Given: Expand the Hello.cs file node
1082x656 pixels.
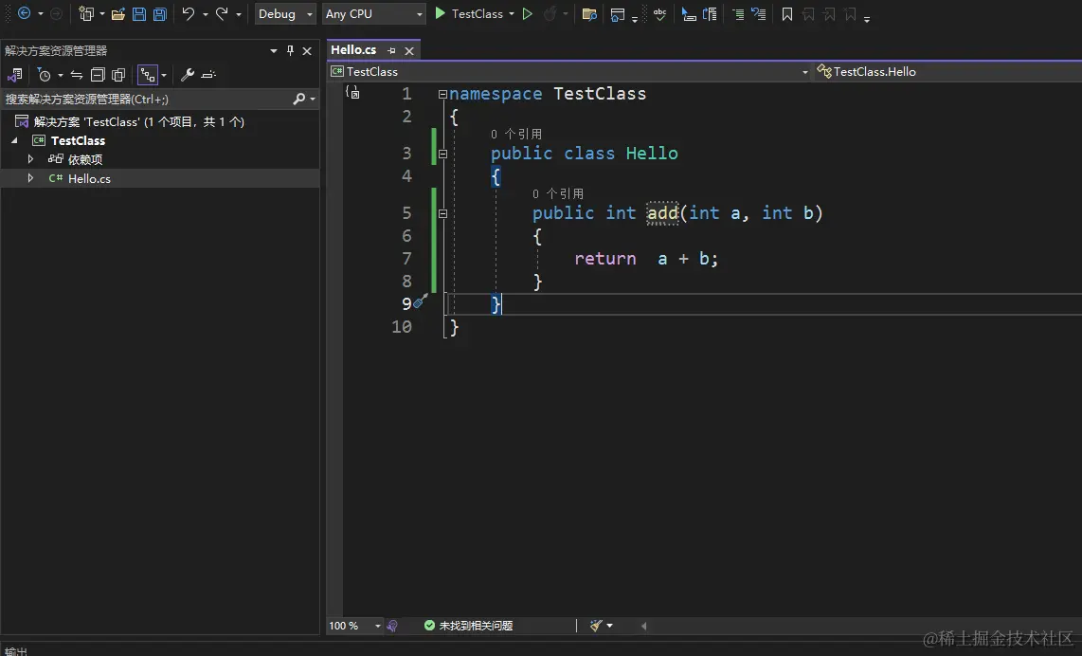Looking at the screenshot, I should 30,178.
